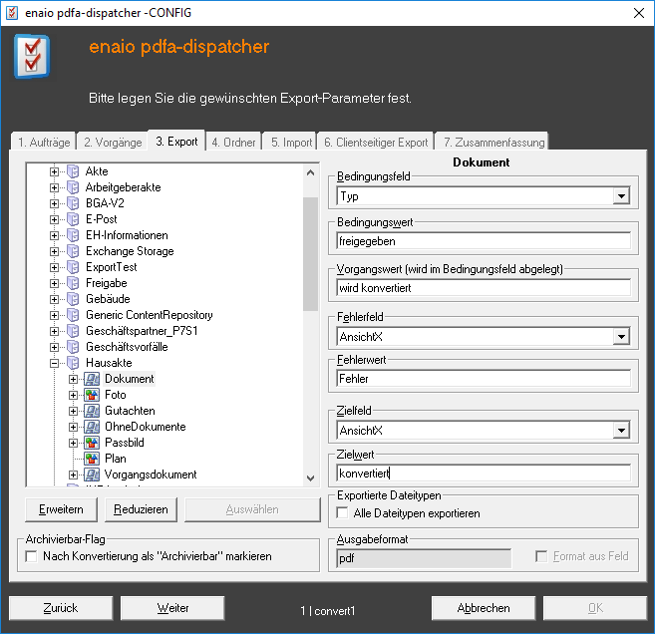The height and width of the screenshot is (634, 655).
Task: Enable the Archivierbar marking checkbox
Action: (x=31, y=556)
